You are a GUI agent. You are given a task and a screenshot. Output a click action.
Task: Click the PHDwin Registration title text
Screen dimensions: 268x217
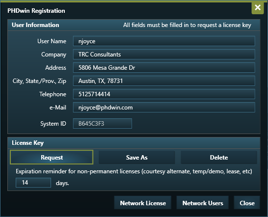click(36, 11)
